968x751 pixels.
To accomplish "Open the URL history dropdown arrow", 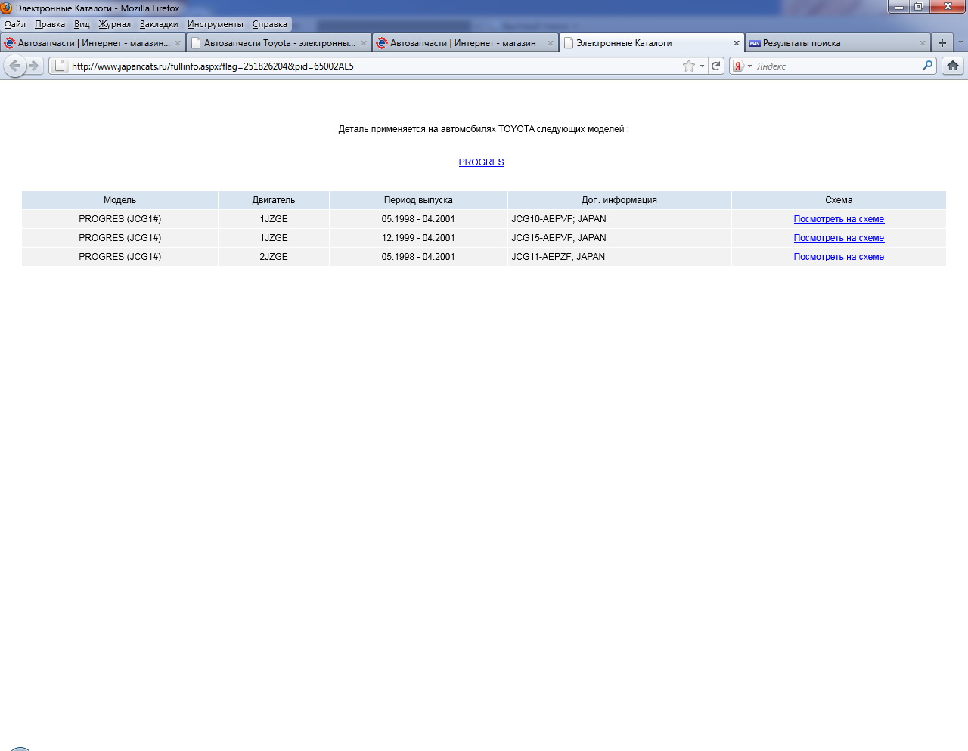I will tap(702, 66).
